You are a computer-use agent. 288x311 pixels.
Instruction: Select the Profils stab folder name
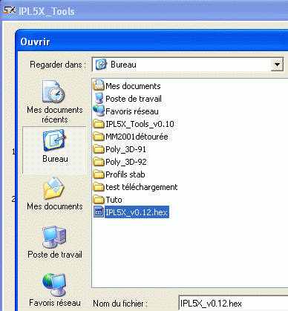125,174
